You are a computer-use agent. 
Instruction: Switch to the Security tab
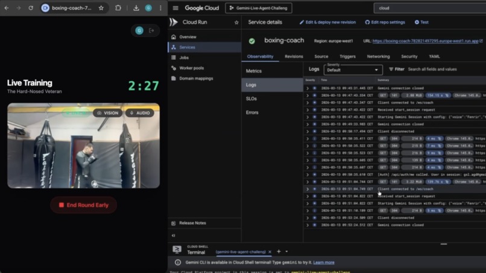pyautogui.click(x=409, y=57)
